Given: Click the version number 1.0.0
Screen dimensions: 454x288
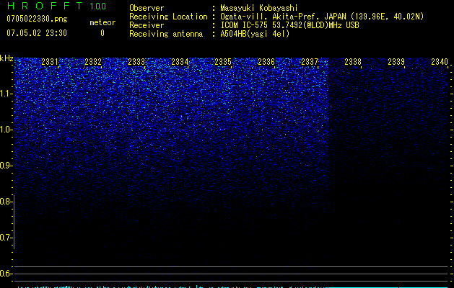Looking at the screenshot, I should [98, 6].
